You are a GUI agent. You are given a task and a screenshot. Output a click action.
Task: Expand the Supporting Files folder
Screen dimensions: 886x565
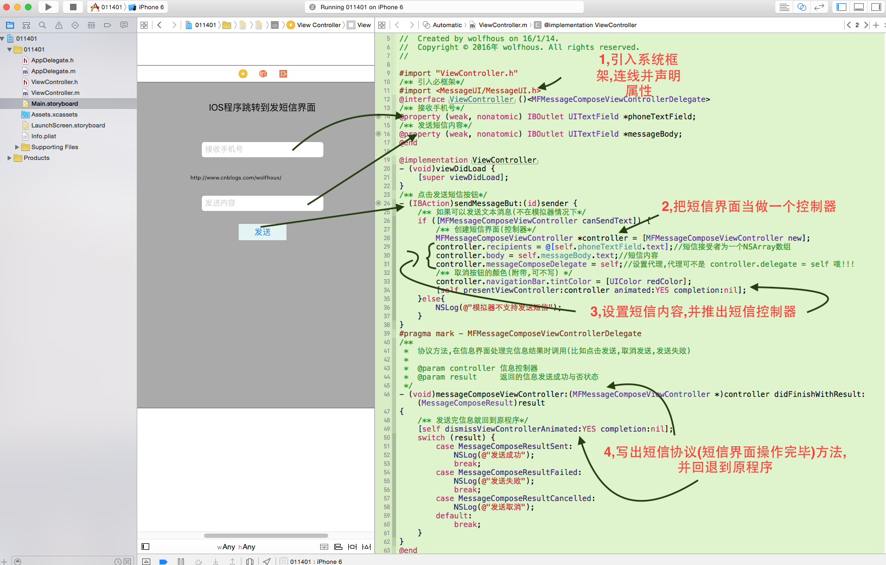pos(17,147)
